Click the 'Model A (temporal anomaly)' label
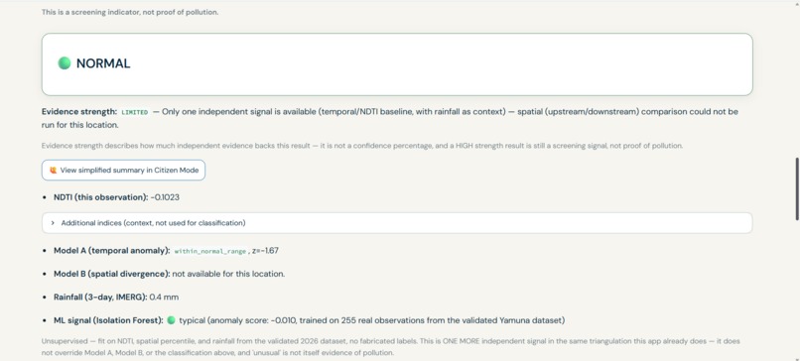The image size is (800, 361). [x=112, y=251]
